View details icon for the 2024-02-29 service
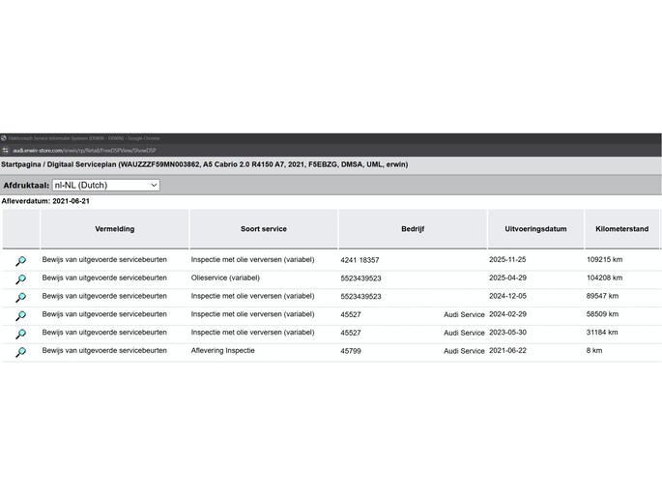 click(20, 316)
